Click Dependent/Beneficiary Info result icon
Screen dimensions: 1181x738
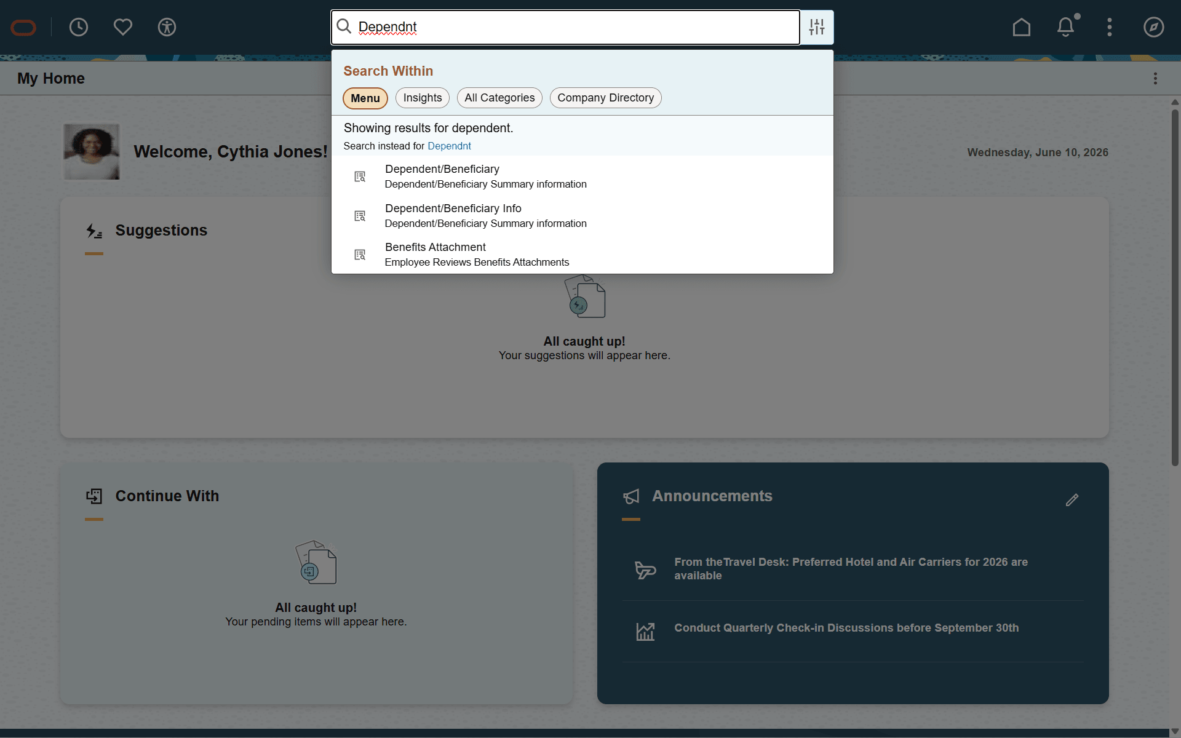pos(360,216)
